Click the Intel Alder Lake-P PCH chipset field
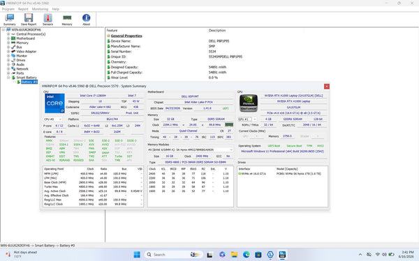This screenshot has height=261, width=419. click(198, 102)
